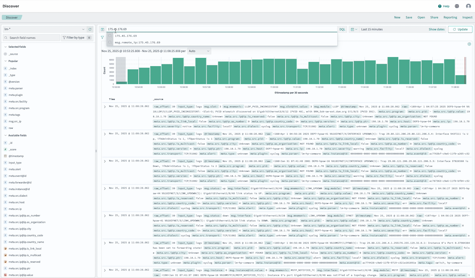The height and width of the screenshot is (278, 475).
Task: Click the saved query disk icon
Action: 103,29
